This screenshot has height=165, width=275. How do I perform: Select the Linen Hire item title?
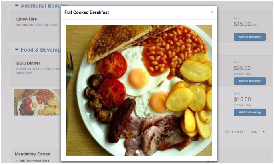click(x=27, y=19)
